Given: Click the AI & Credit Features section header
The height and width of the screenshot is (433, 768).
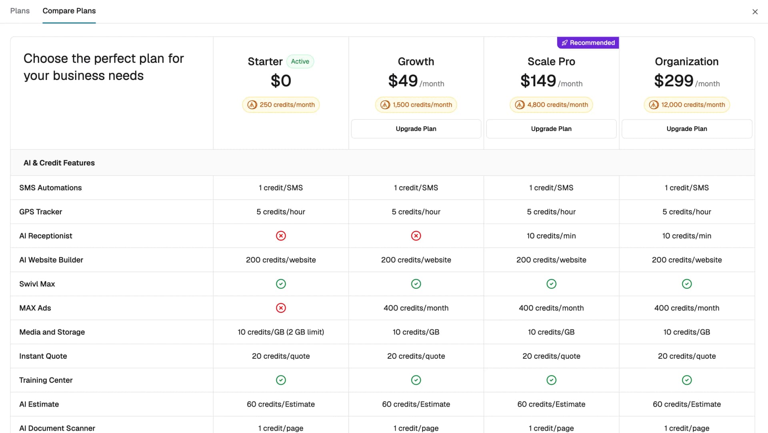Looking at the screenshot, I should pyautogui.click(x=59, y=163).
